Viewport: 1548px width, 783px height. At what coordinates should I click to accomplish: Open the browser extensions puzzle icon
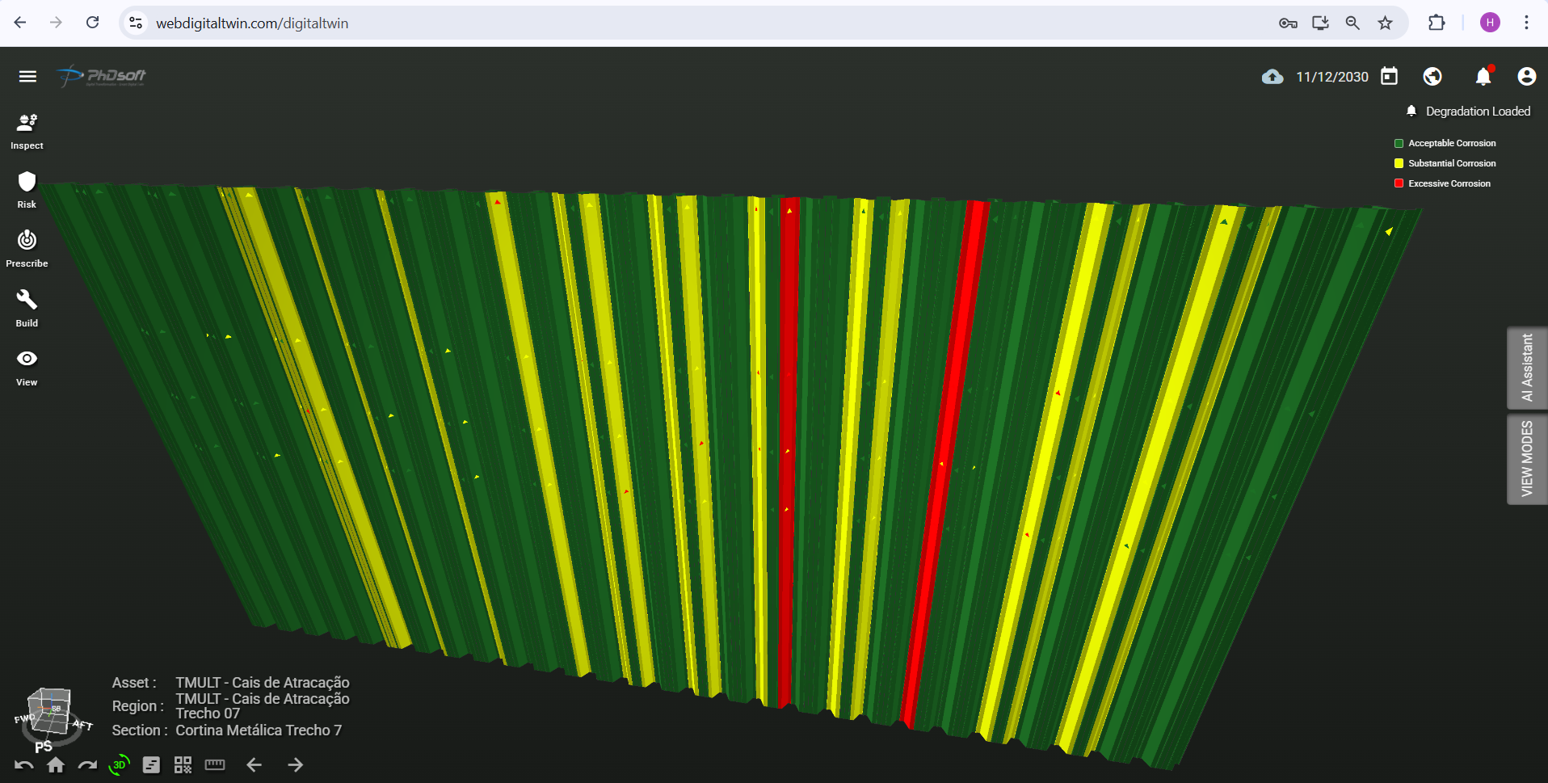pos(1437,23)
